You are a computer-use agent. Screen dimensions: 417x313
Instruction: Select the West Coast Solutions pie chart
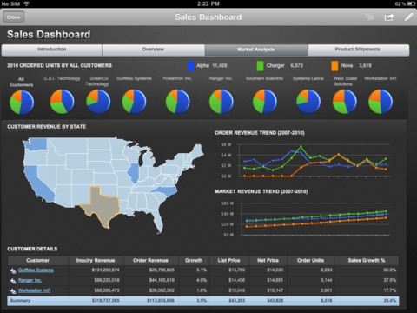[x=345, y=102]
